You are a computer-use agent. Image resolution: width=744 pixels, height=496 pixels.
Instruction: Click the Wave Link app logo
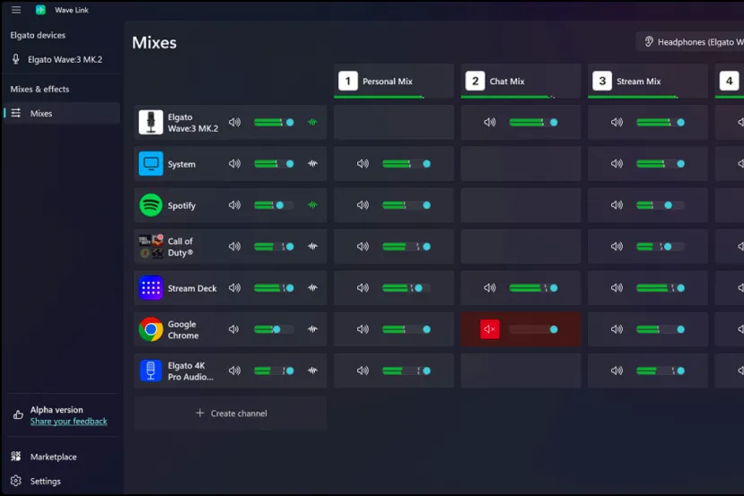pos(40,10)
